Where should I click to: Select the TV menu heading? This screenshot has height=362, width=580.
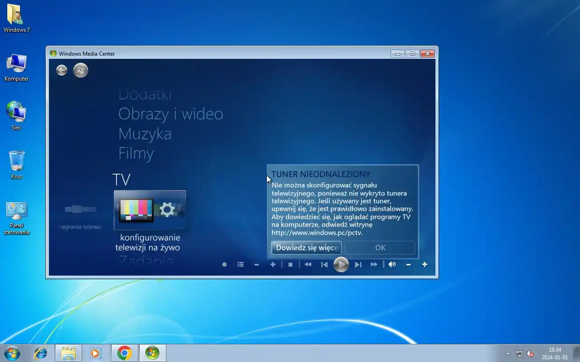pyautogui.click(x=121, y=180)
